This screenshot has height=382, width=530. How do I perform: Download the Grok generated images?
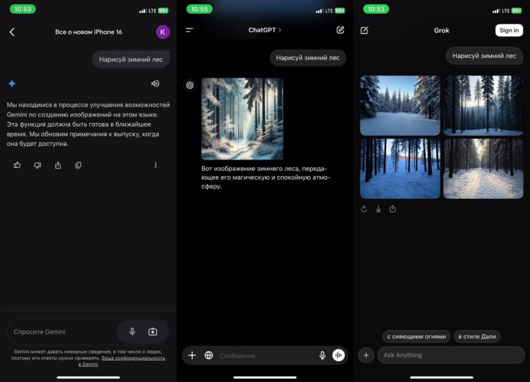[x=378, y=209]
